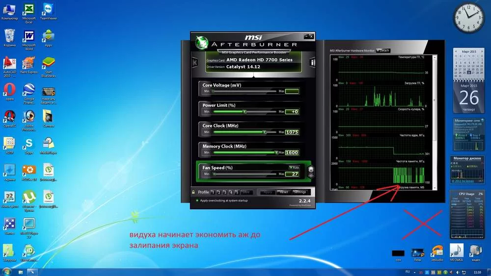Launch Opera browser shortcut
This screenshot has height=276, width=491.
(x=9, y=92)
